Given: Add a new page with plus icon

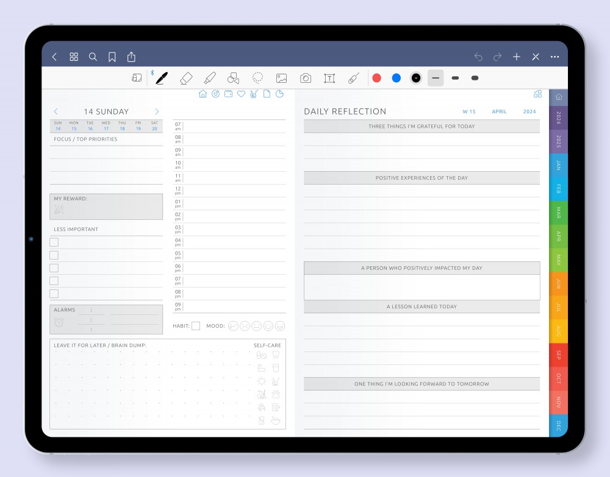Looking at the screenshot, I should point(516,57).
